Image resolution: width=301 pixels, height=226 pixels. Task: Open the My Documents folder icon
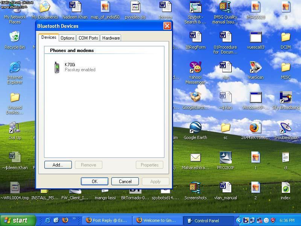(x=45, y=7)
